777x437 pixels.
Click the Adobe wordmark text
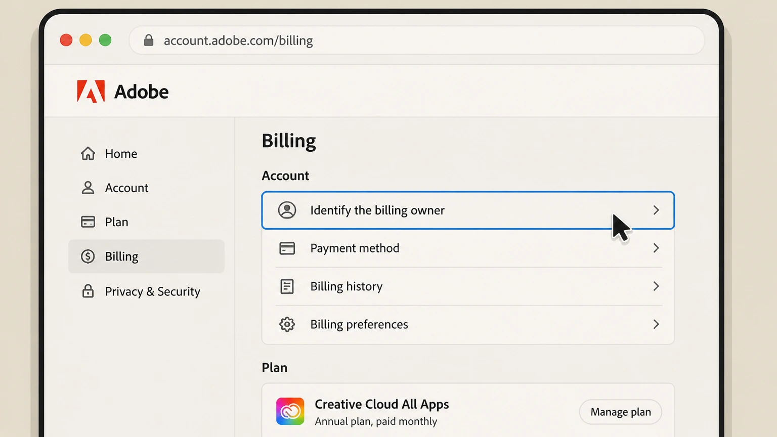pos(142,92)
